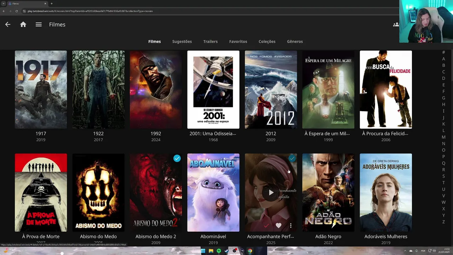Viewport: 453px width, 255px height.
Task: Open Steam from the taskbar
Action: (x=226, y=251)
